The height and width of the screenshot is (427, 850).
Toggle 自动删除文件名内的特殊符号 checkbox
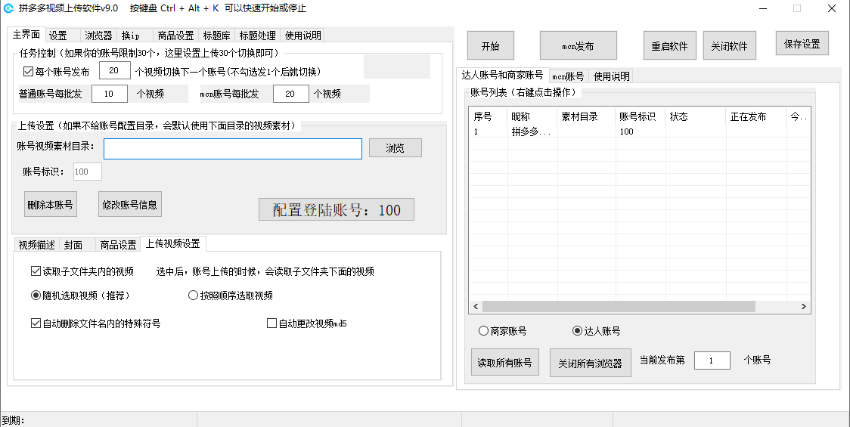[36, 323]
